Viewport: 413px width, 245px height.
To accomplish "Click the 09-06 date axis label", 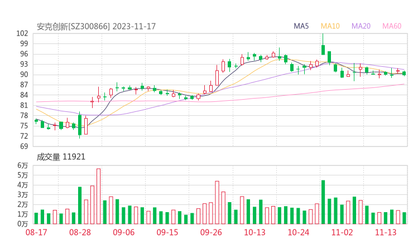I will click(x=124, y=232).
